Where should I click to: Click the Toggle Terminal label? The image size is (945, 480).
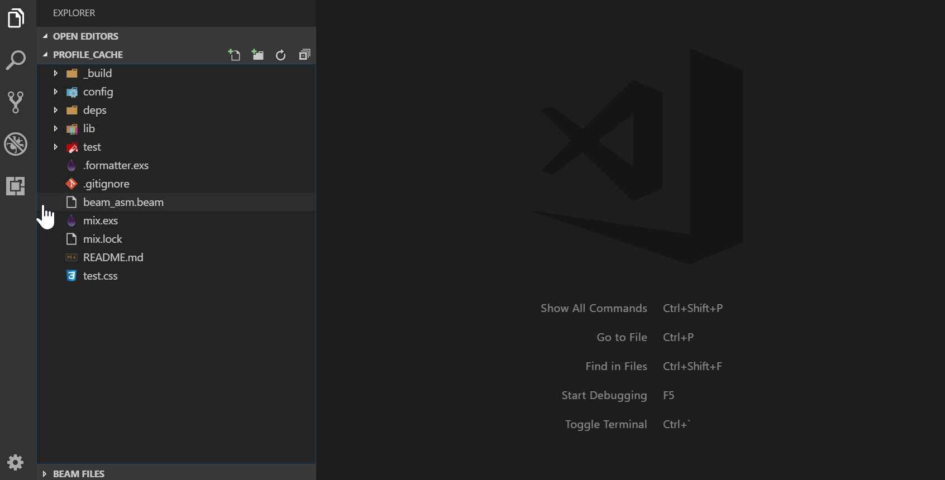(606, 424)
